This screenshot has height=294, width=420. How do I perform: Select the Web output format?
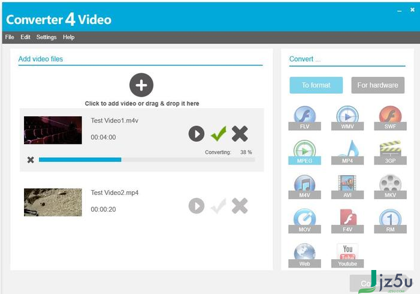coord(304,255)
